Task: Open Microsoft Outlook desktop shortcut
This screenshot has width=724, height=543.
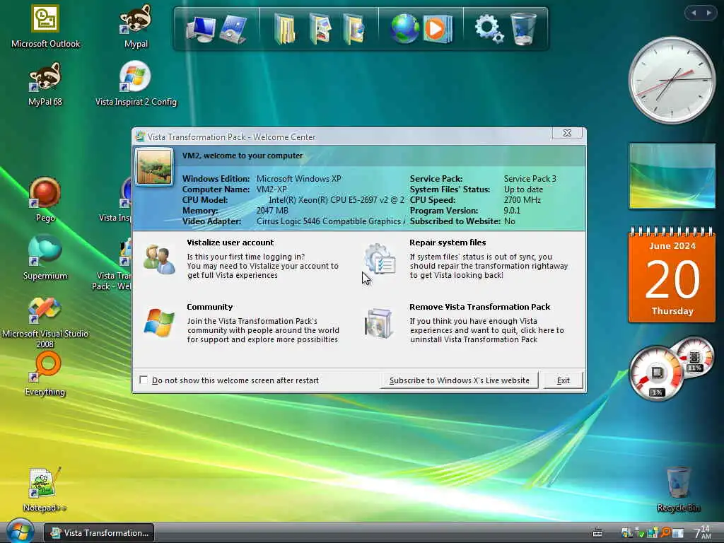Action: (45, 27)
